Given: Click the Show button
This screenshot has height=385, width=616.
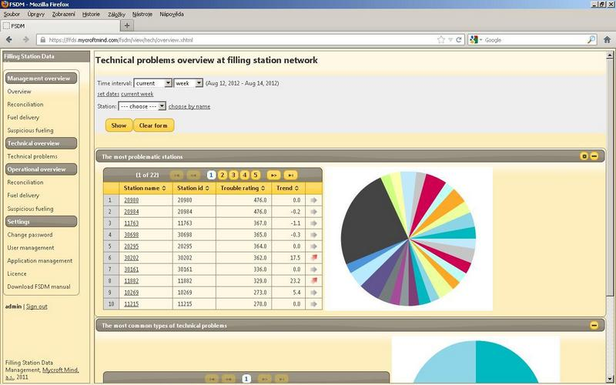Looking at the screenshot, I should point(119,126).
